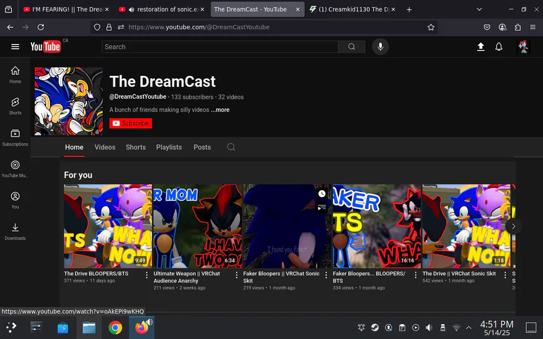Subscribe to The DreamCast channel
Image resolution: width=543 pixels, height=339 pixels.
[x=130, y=123]
